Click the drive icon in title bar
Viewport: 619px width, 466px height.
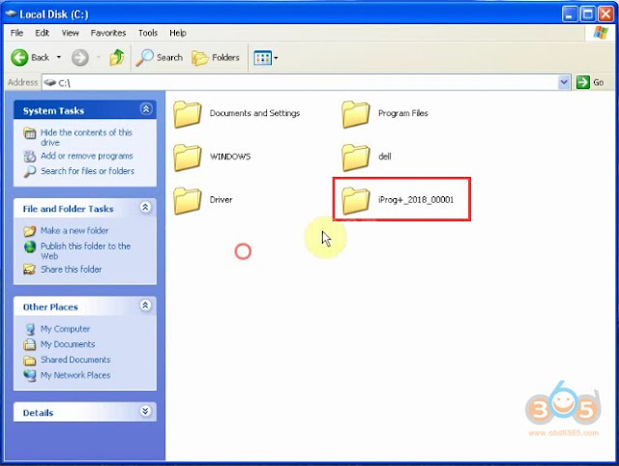(x=11, y=15)
